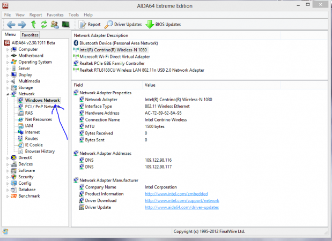This screenshot has width=332, height=241.
Task: Open the Help menu
Action: [88, 15]
